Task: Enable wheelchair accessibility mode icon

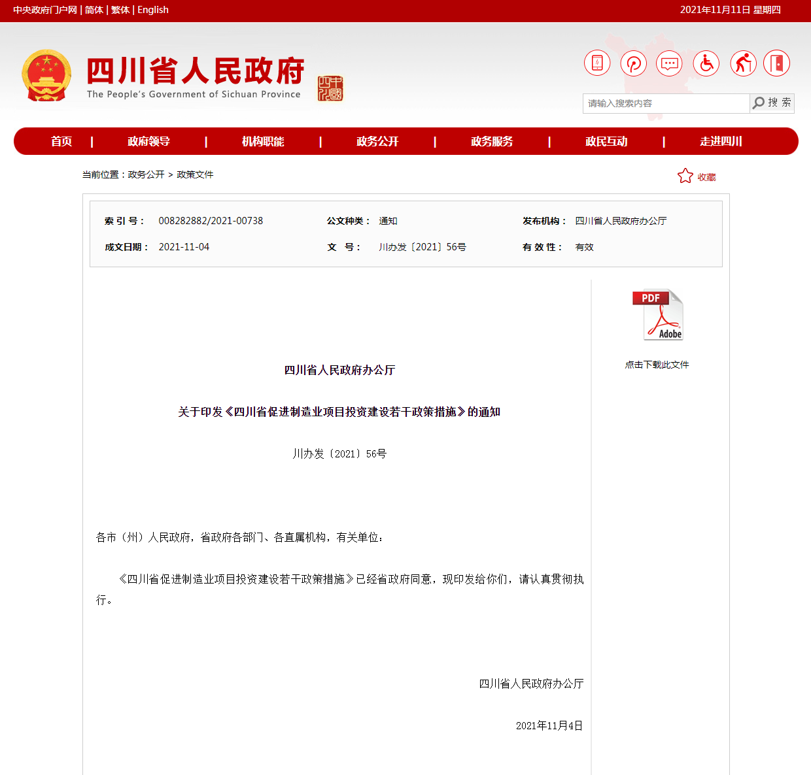Action: [x=706, y=63]
